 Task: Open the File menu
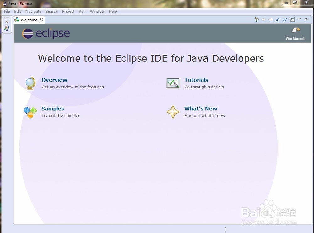(7, 11)
